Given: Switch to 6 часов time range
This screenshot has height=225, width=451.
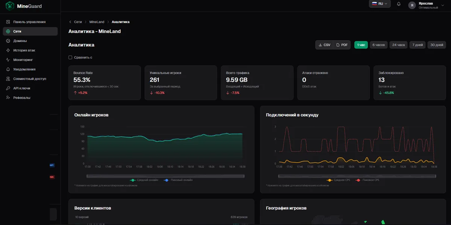Looking at the screenshot, I should tap(378, 45).
